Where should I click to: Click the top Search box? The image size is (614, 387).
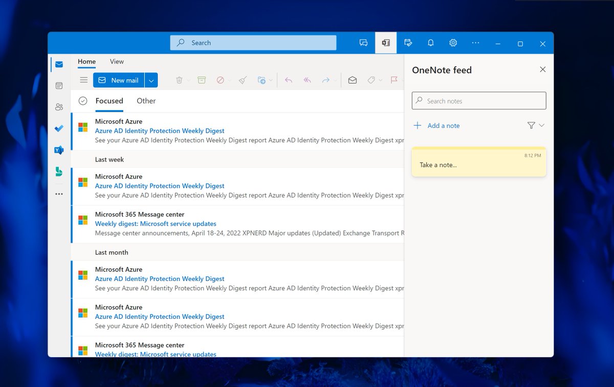253,43
